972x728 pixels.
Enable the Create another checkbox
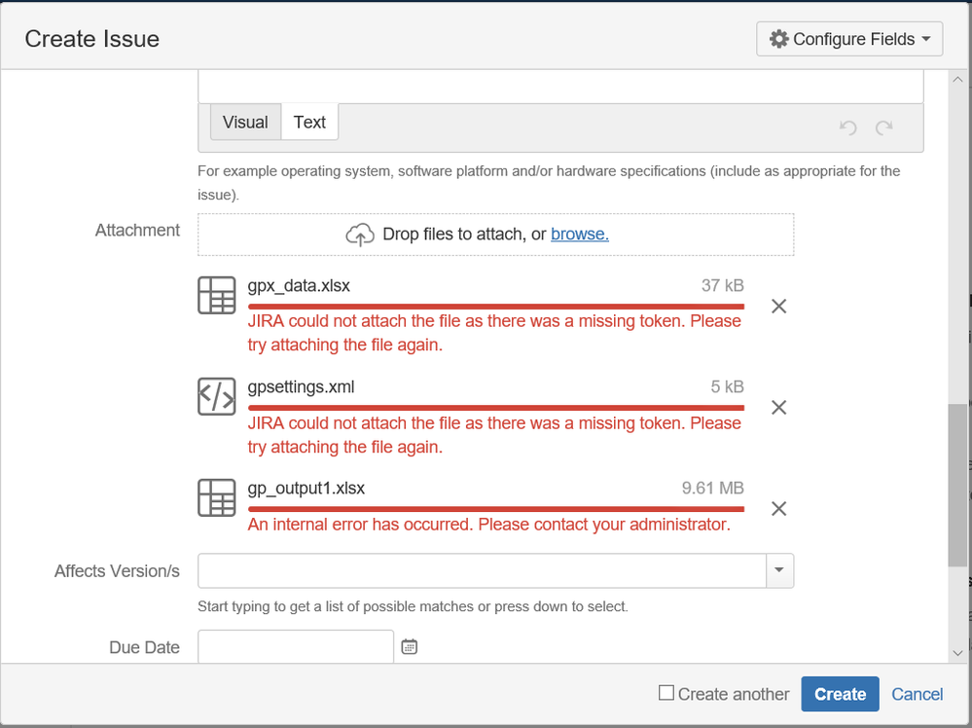[x=666, y=693]
